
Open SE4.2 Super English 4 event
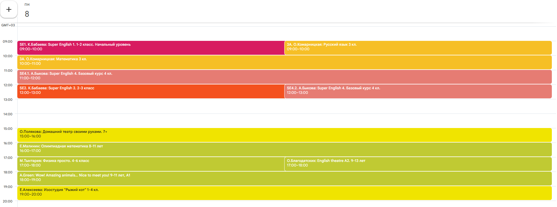click(x=418, y=91)
